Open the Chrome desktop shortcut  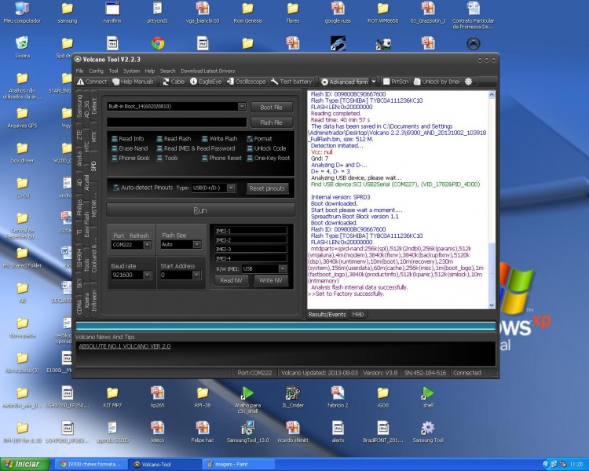(x=158, y=44)
